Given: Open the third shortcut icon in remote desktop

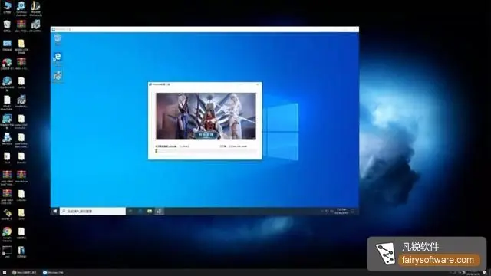Looking at the screenshot, I should tap(58, 76).
